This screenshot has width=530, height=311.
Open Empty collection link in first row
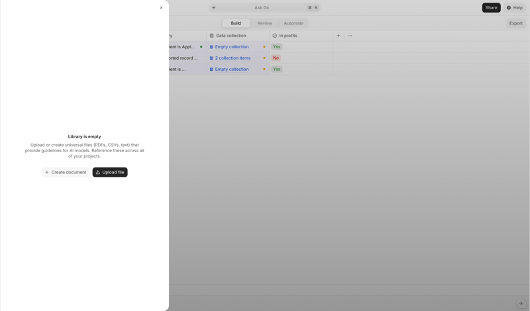tap(231, 47)
